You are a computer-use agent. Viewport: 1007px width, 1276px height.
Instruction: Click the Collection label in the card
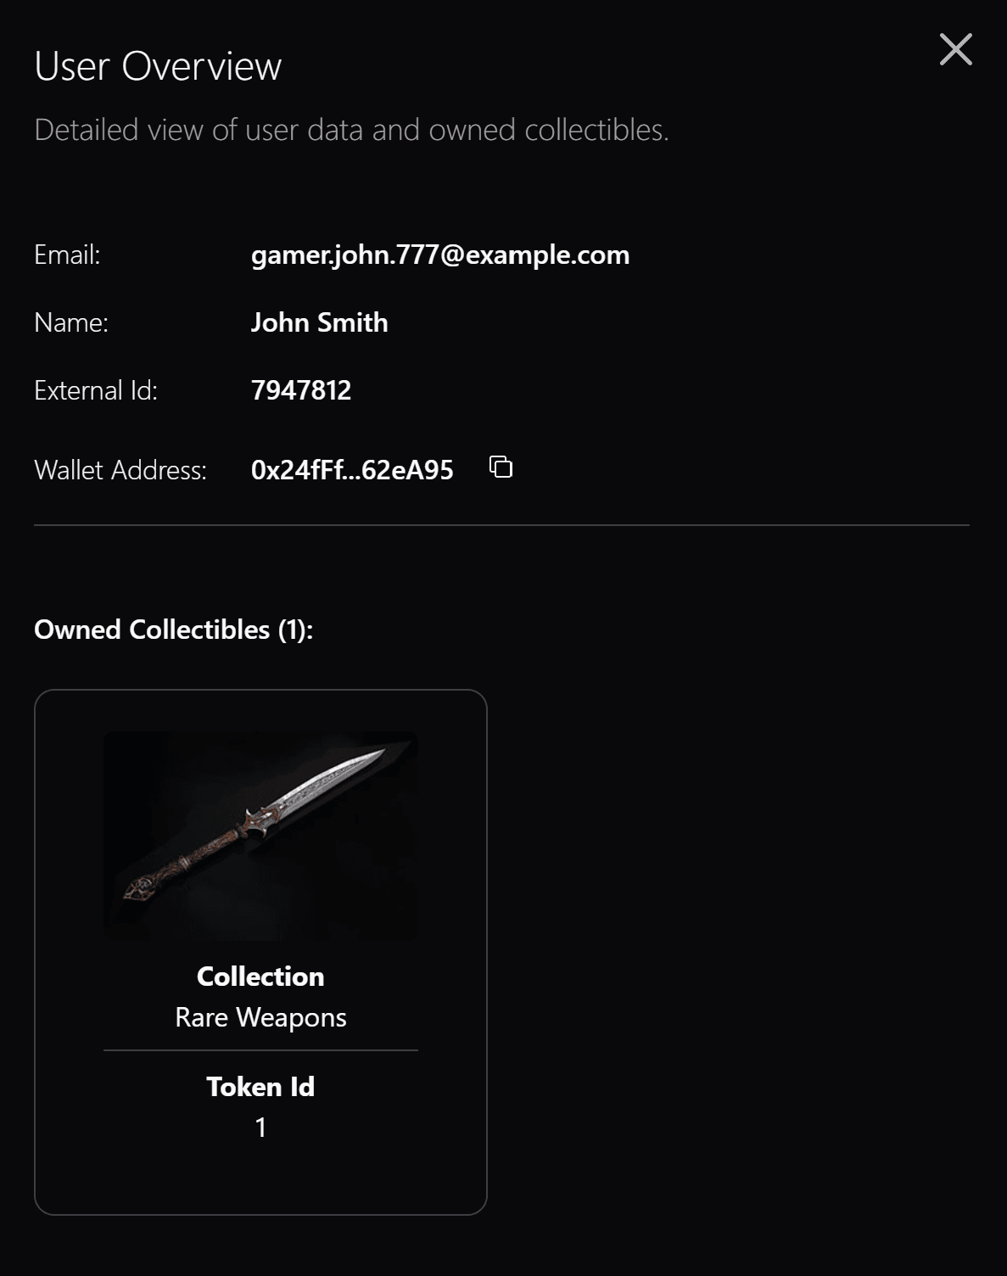(260, 977)
